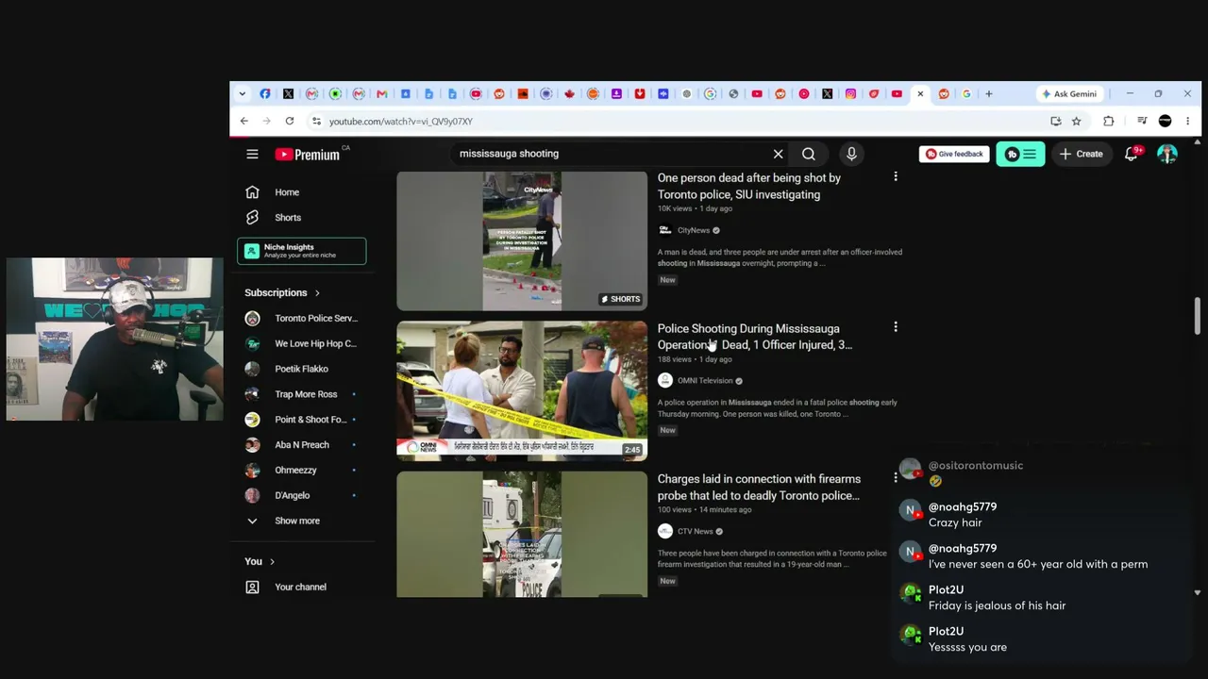The image size is (1208, 679).
Task: Open the YouTube notifications bell
Action: click(1132, 154)
